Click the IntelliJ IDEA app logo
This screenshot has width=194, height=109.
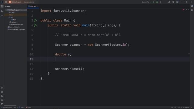(2, 2)
